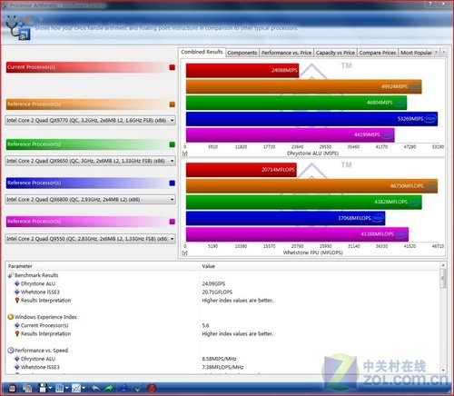Image resolution: width=454 pixels, height=396 pixels.
Task: Switch to the Components tab
Action: click(242, 53)
